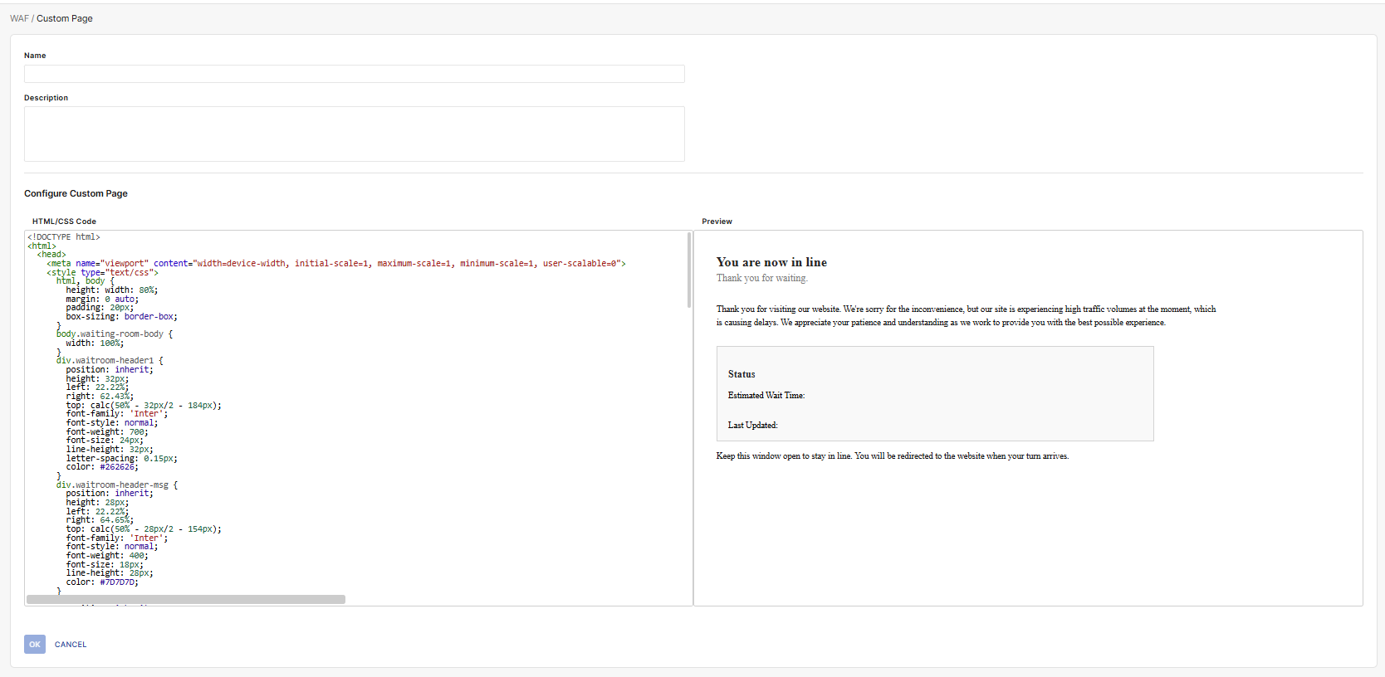Image resolution: width=1385 pixels, height=677 pixels.
Task: Click the 'You are now in line' preview heading
Action: pos(771,262)
